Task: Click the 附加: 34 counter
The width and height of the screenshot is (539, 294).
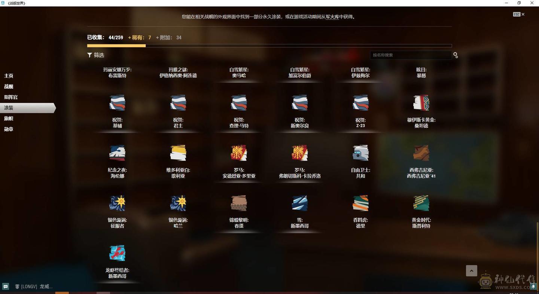Action: click(169, 37)
